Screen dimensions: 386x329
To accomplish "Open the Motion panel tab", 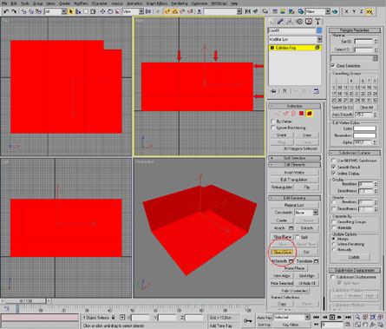I will coord(299,22).
